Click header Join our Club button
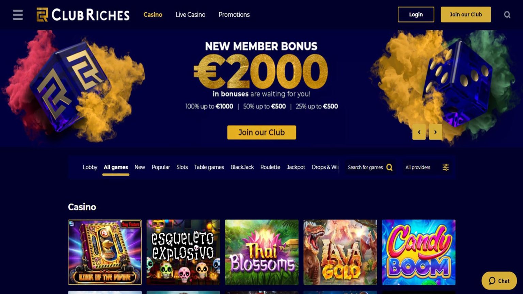This screenshot has width=523, height=294. point(465,14)
